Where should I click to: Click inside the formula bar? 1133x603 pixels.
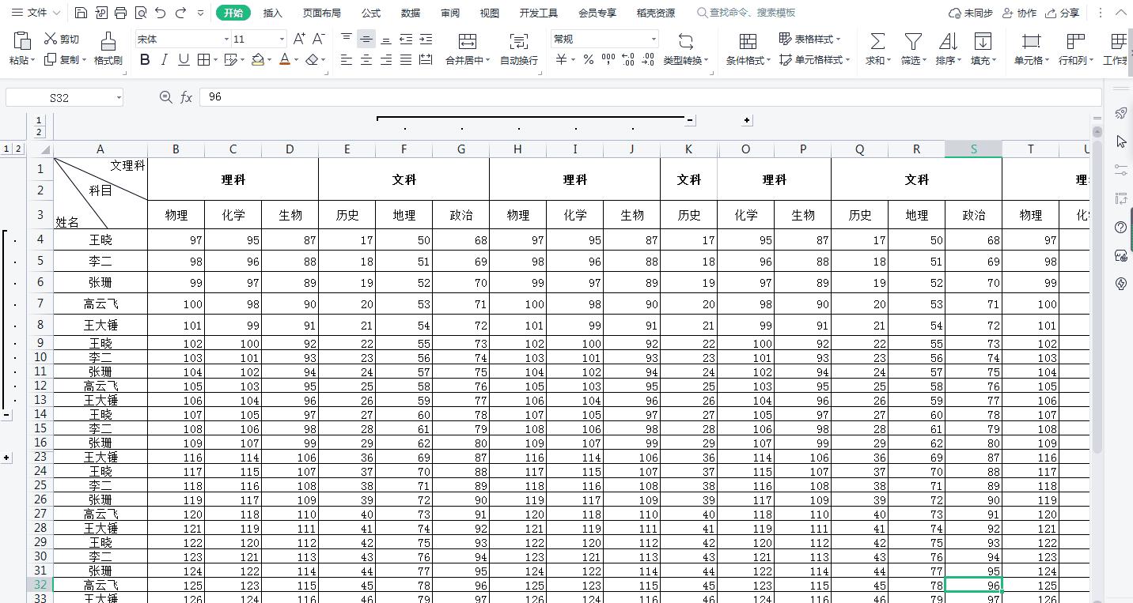point(554,96)
